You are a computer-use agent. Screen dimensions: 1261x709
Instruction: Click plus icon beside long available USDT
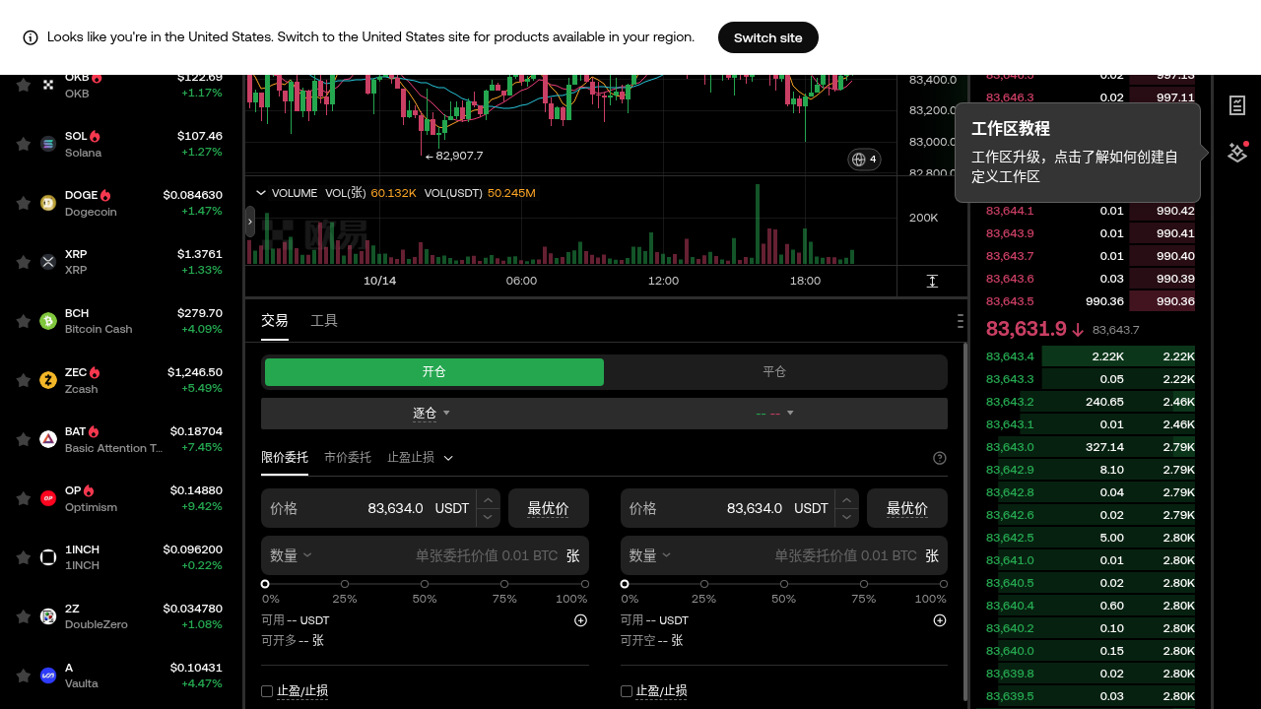pos(581,620)
